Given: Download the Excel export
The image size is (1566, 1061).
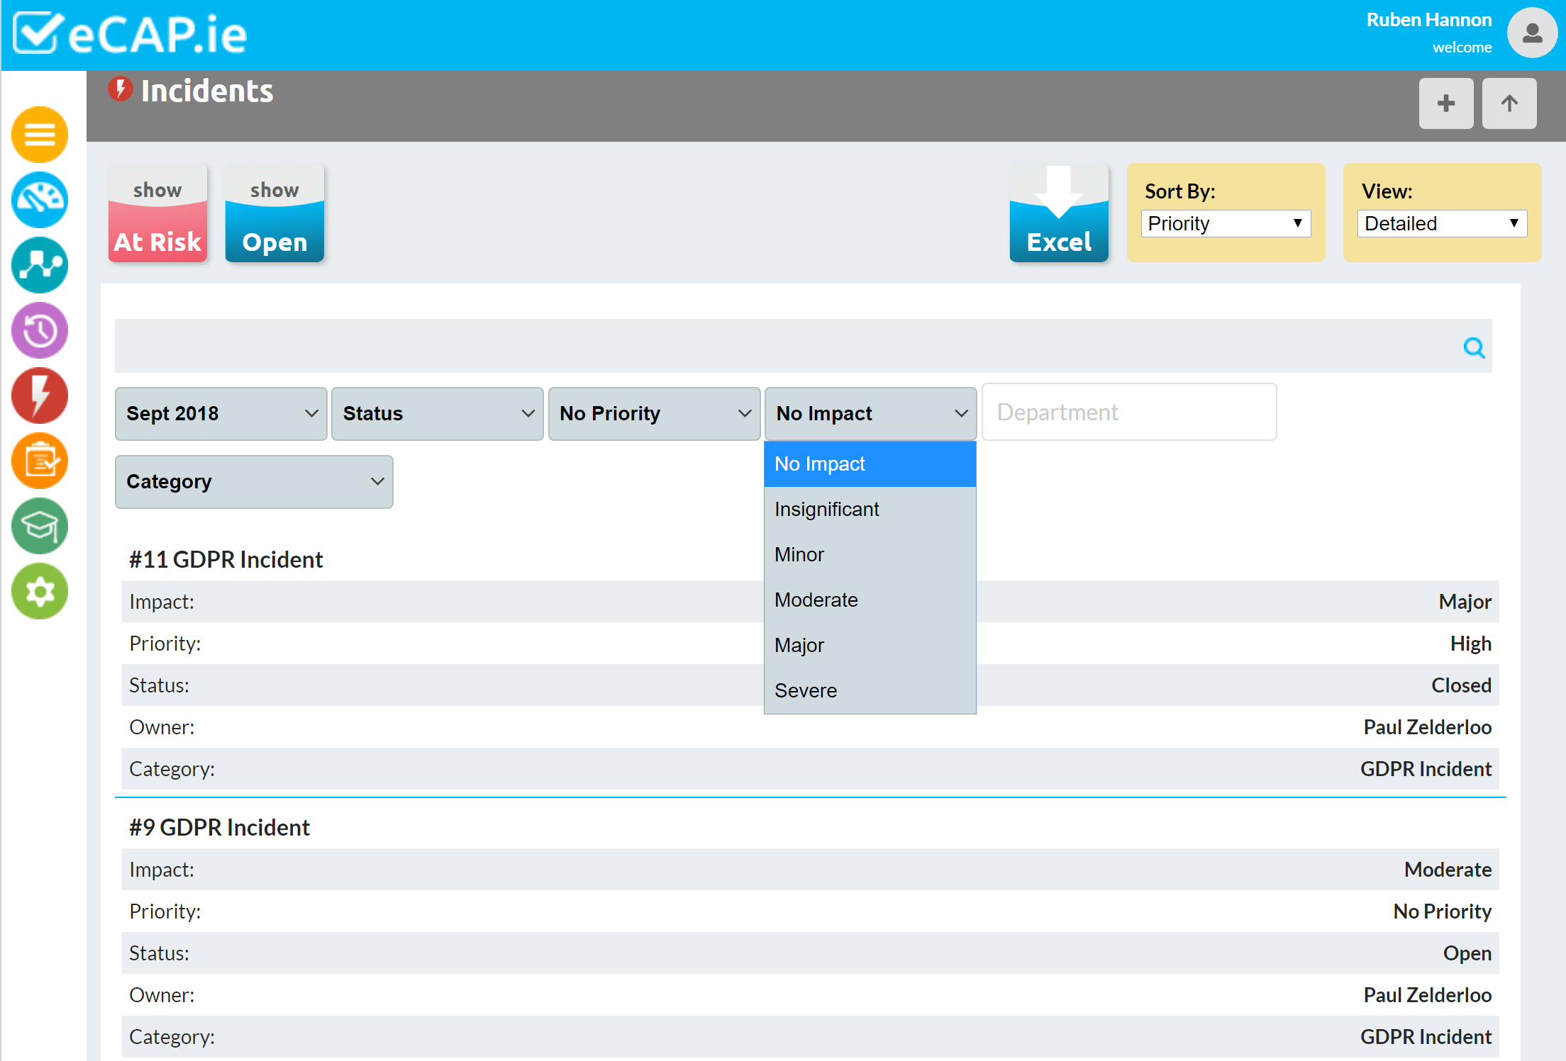Looking at the screenshot, I should pyautogui.click(x=1059, y=213).
